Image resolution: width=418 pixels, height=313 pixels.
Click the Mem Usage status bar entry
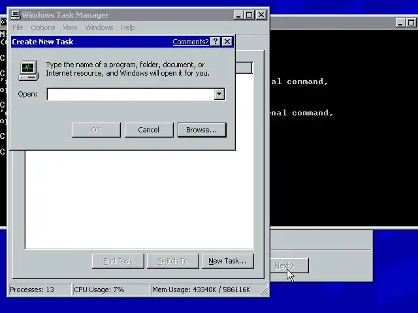(201, 290)
